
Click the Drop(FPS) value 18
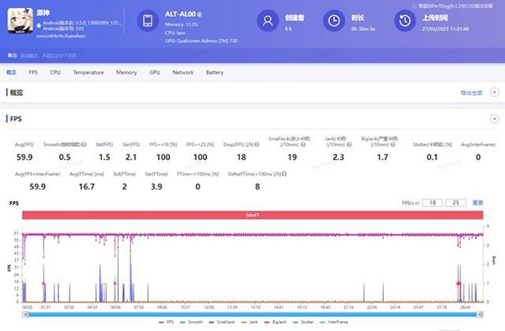pyautogui.click(x=242, y=157)
